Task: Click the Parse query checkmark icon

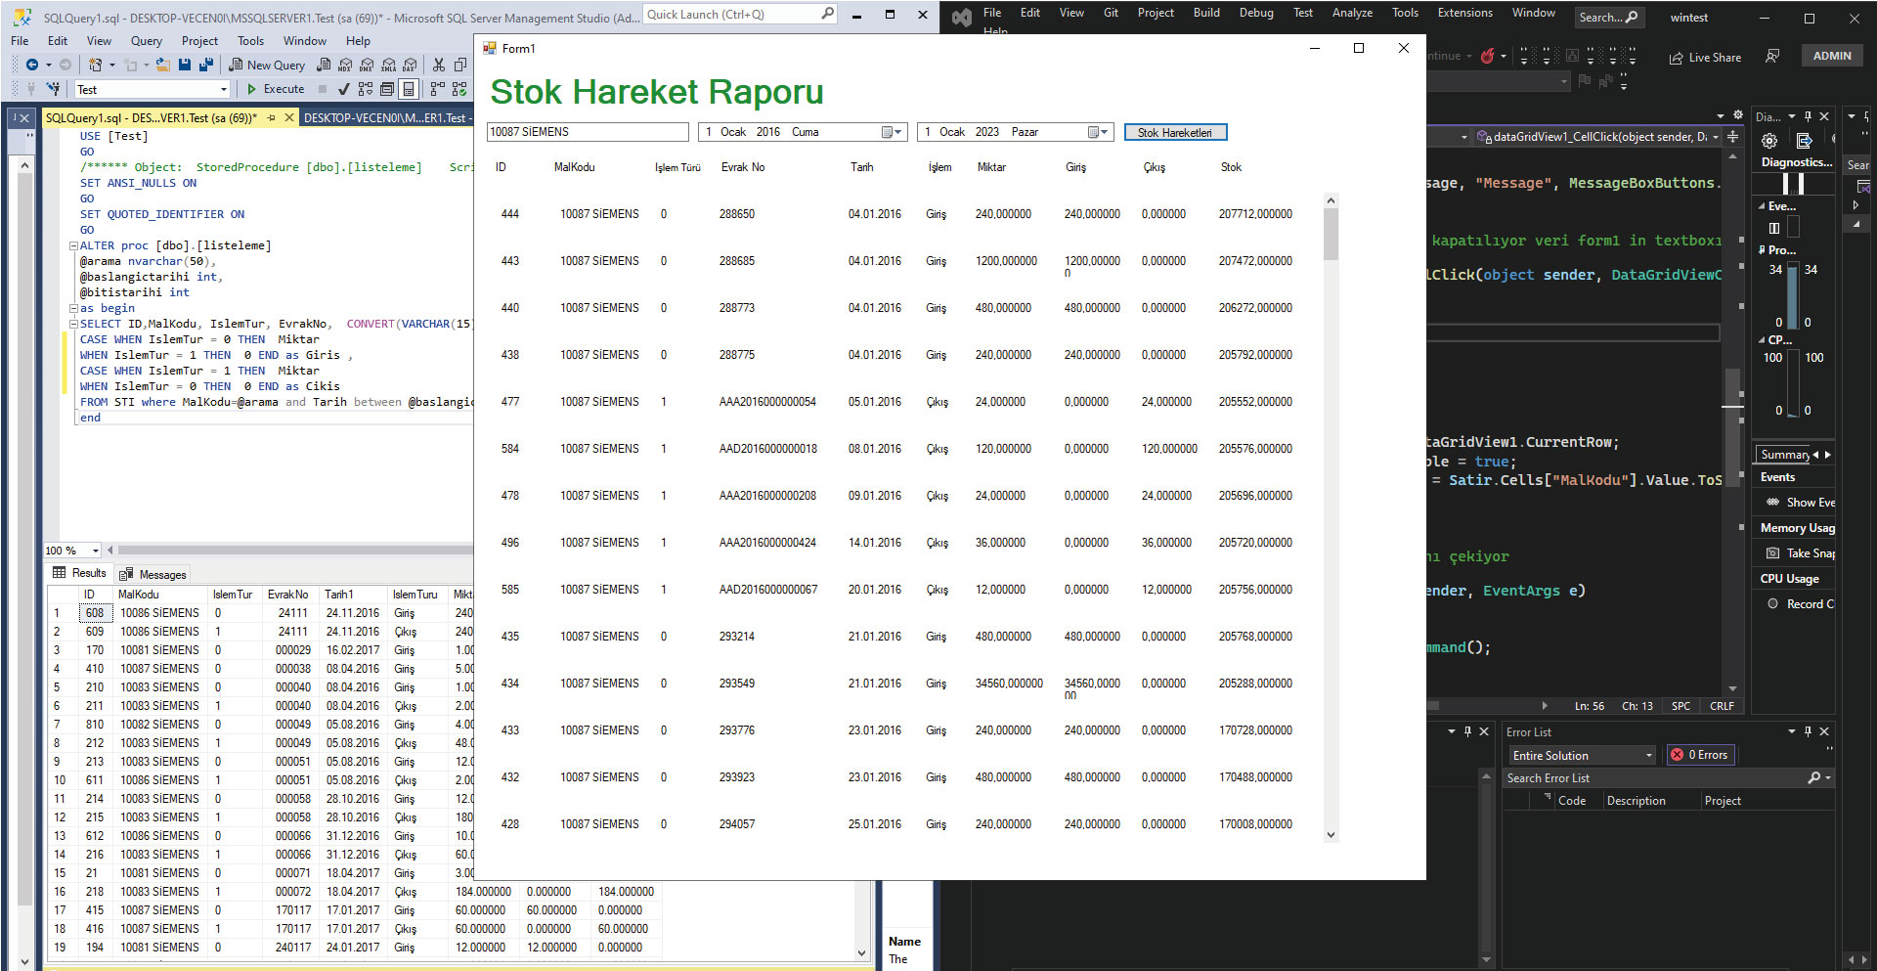Action: click(343, 89)
